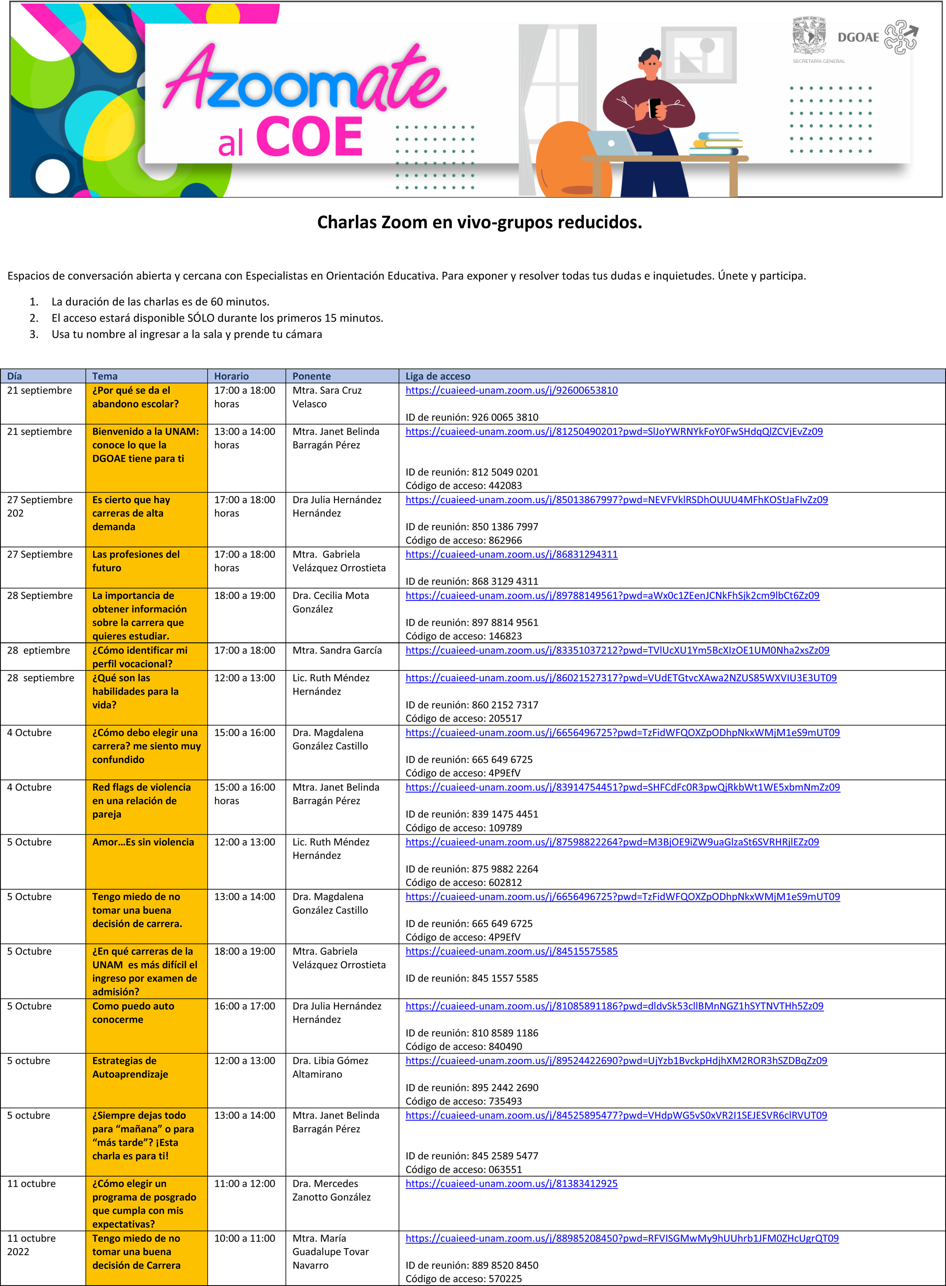Open the Zoom link in the '¿Cómo debo elegir una carrera?' row
The height and width of the screenshot is (1286, 946).
pos(622,733)
